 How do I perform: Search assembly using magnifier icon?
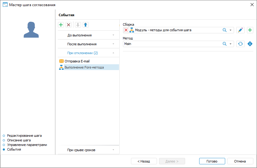(224, 30)
